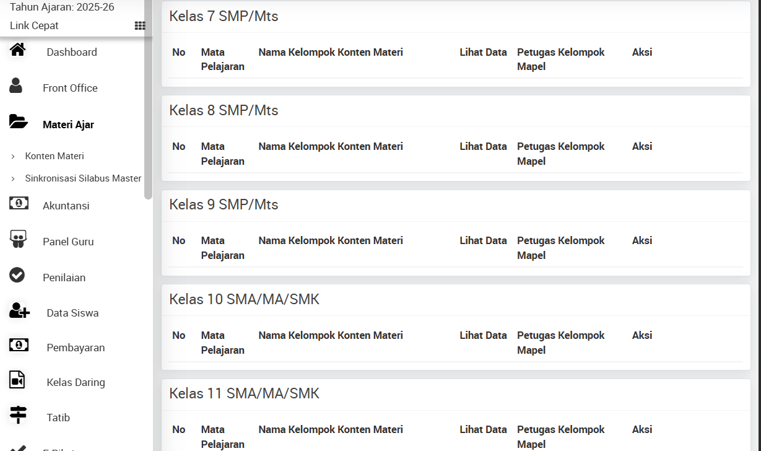Click the Data Siswa add-user icon
761x451 pixels.
[19, 310]
